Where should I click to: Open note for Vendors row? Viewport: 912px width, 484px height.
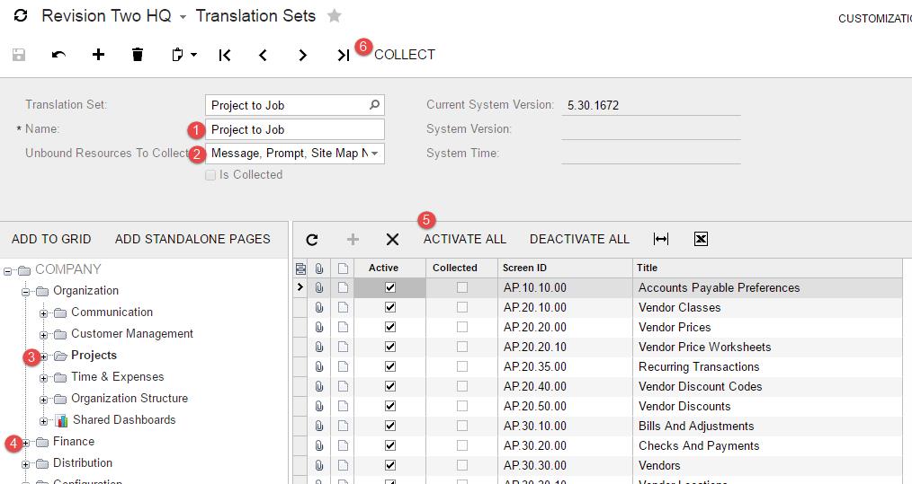pyautogui.click(x=344, y=465)
